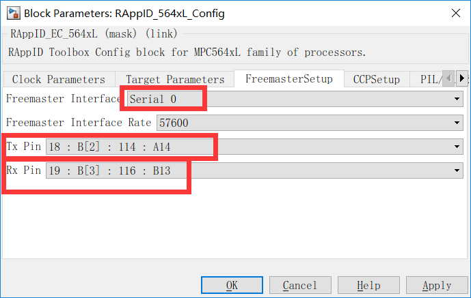Click the Freemaster Interface Rate label

point(79,123)
